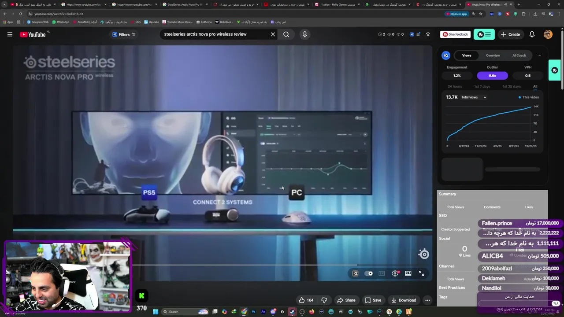Switch to SteelSeries Arctis Nova Pro browser tab
This screenshot has height=317, width=564.
185,4
